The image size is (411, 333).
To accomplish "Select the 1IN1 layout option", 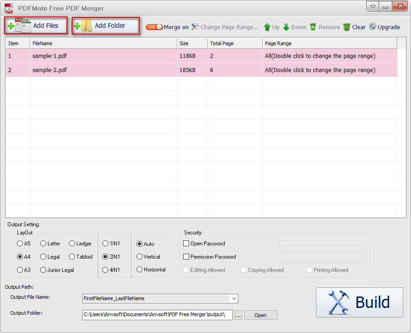I will [x=105, y=244].
